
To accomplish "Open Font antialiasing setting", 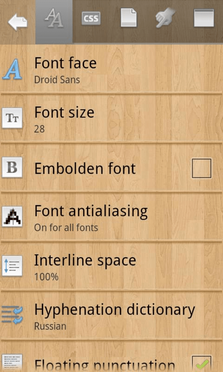I will [x=111, y=217].
